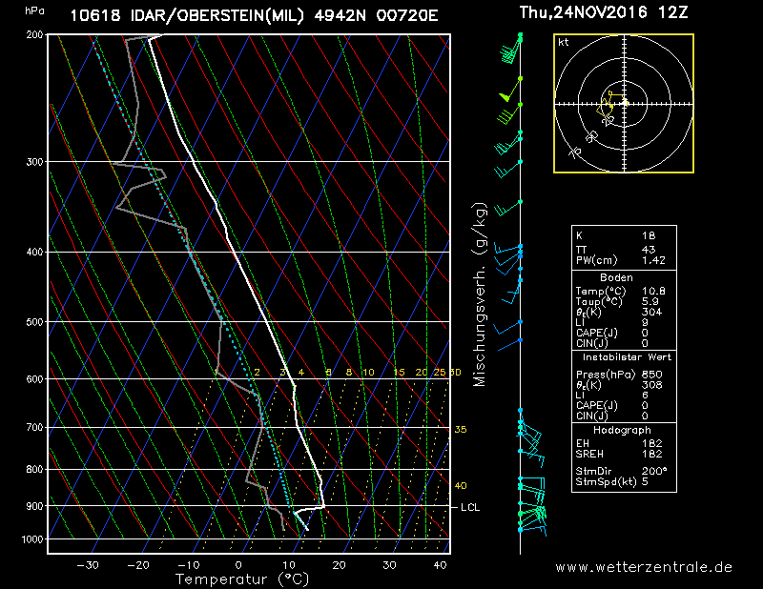Click the -30 temperature axis tick
This screenshot has width=763, height=589.
tap(88, 564)
